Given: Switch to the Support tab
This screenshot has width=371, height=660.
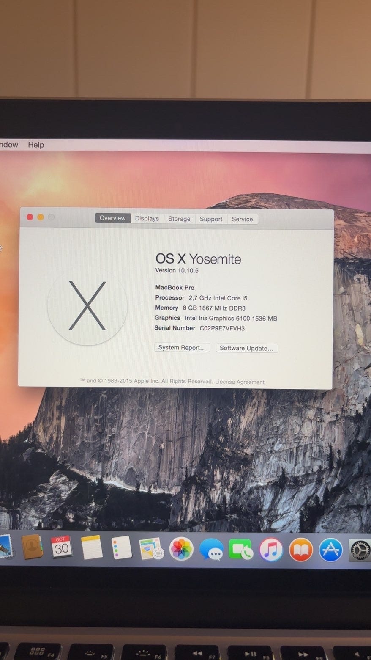Looking at the screenshot, I should 211,219.
